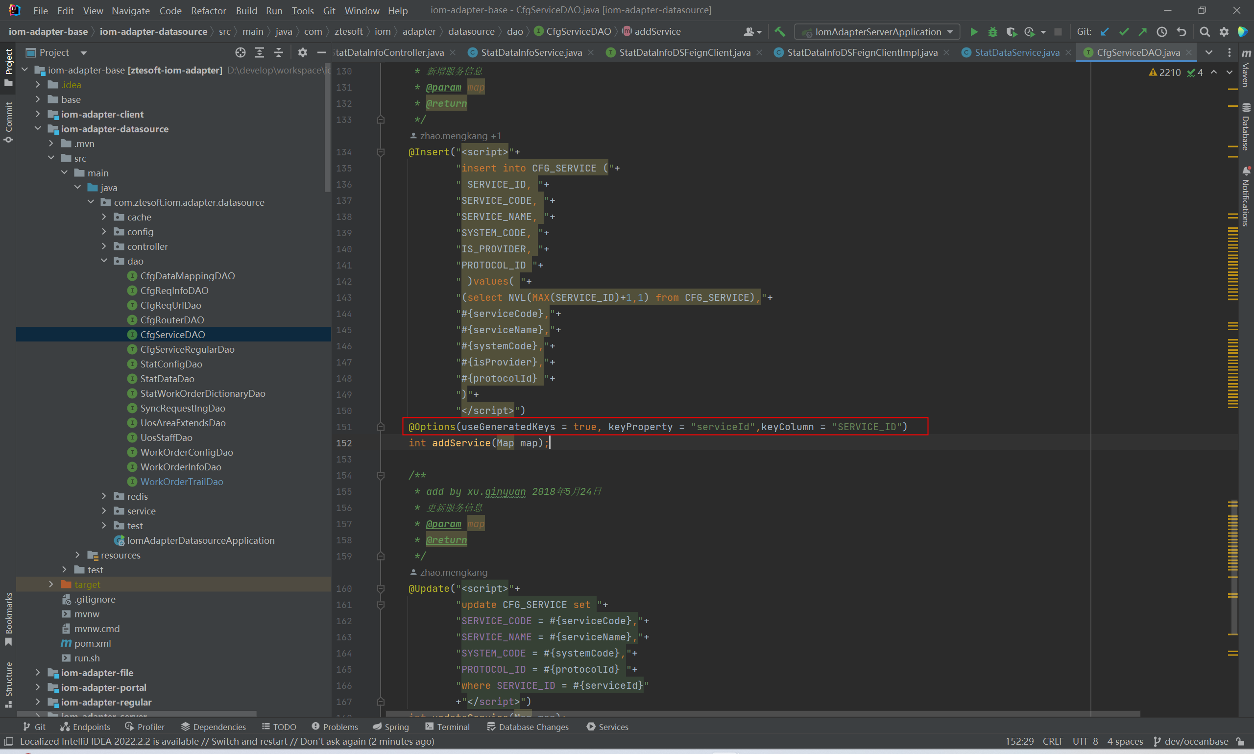
Task: Collapse all in Project panel
Action: [x=278, y=52]
